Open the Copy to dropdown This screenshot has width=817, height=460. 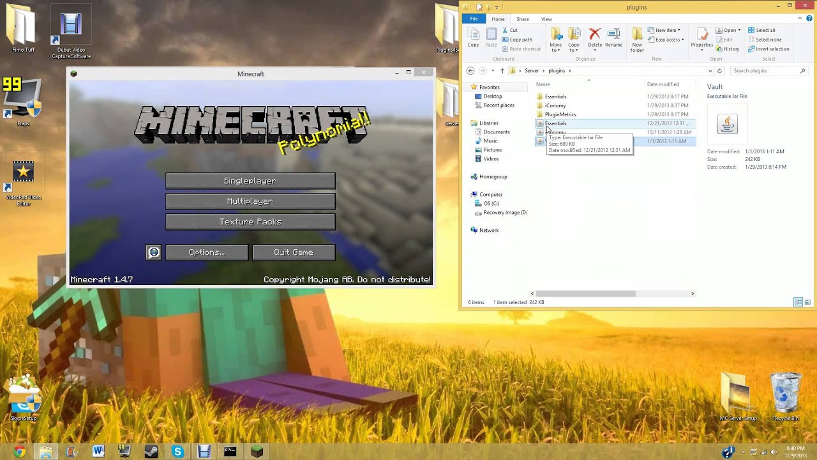574,40
